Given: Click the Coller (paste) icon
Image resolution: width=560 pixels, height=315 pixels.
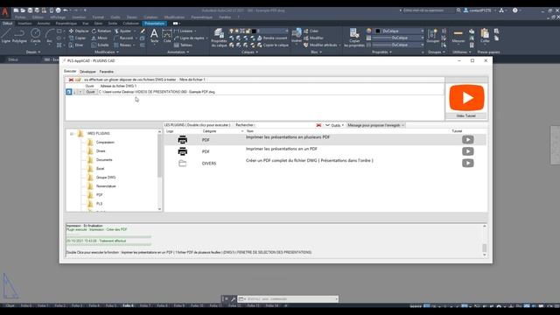Looking at the screenshot, I should coord(485,36).
